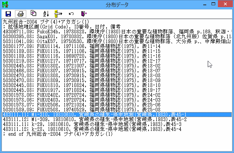Close the 分布データ window

pyautogui.click(x=225, y=4)
